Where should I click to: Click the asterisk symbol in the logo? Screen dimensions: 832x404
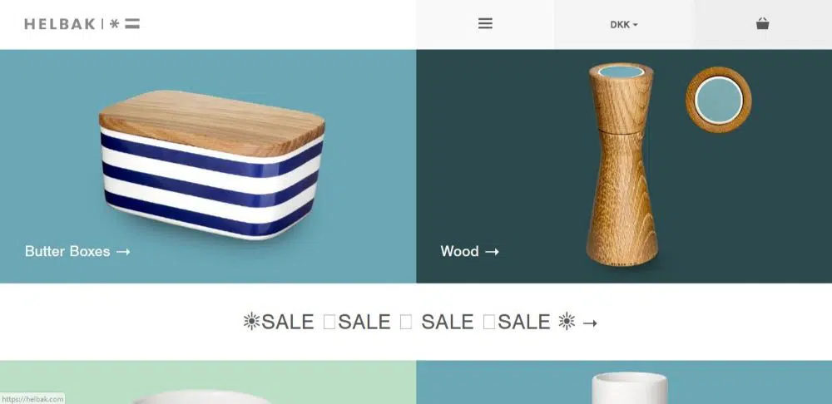[x=114, y=24]
